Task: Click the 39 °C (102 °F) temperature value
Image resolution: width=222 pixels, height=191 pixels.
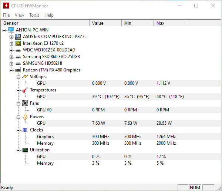Action: pyautogui.click(x=105, y=97)
